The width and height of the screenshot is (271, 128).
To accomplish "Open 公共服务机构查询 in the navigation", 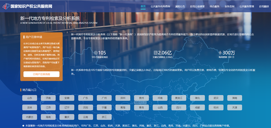I will click(160, 7).
